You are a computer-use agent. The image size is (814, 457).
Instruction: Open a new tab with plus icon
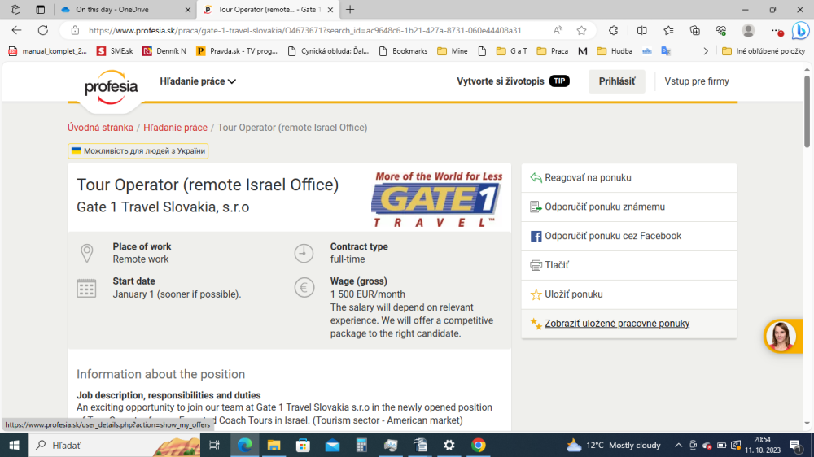(350, 9)
